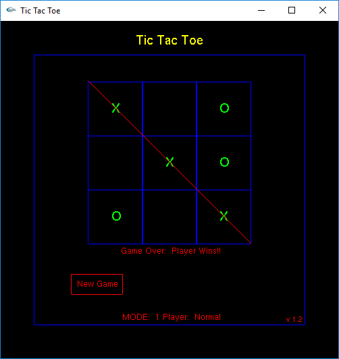
Task: Click the O in the top-right cell
Action: (x=224, y=108)
